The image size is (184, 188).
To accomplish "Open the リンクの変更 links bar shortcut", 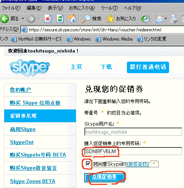I will [x=152, y=39].
